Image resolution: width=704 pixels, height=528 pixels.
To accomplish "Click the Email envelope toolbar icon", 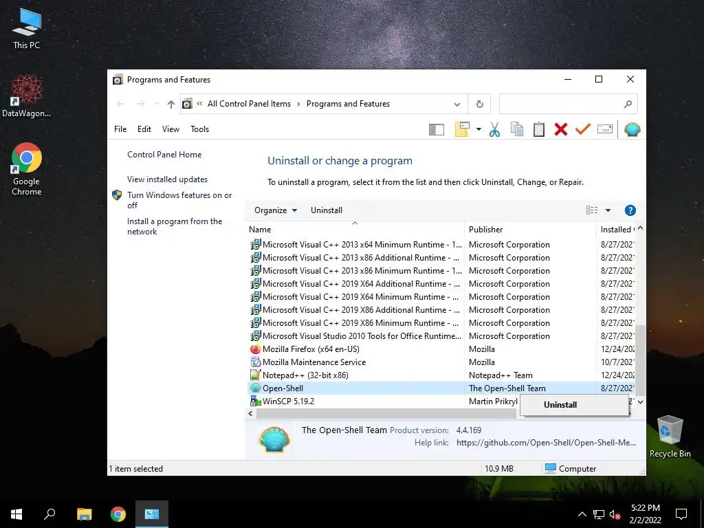I will [605, 129].
